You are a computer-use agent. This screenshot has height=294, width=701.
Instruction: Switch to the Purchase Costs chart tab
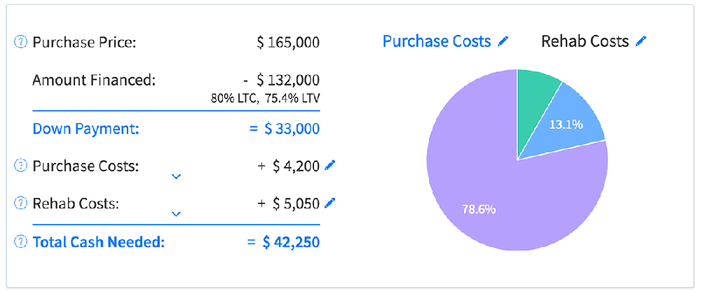436,41
